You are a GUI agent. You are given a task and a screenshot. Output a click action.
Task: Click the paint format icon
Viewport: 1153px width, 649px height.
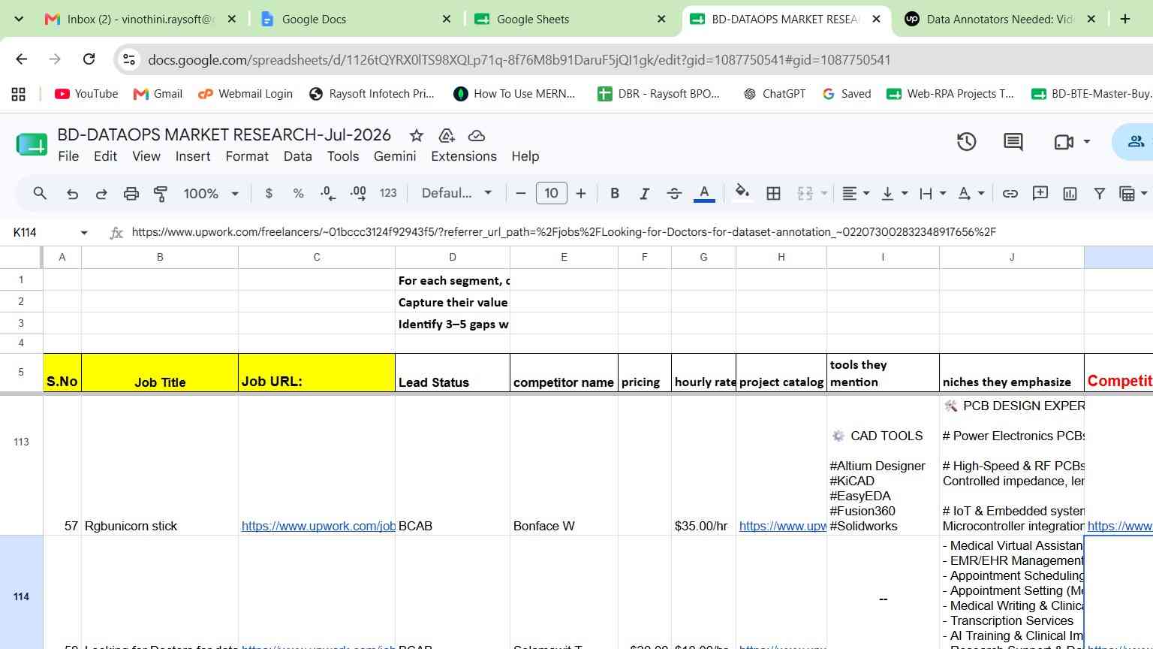pyautogui.click(x=161, y=194)
